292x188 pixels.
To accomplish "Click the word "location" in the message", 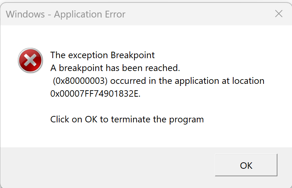I will pos(248,81).
